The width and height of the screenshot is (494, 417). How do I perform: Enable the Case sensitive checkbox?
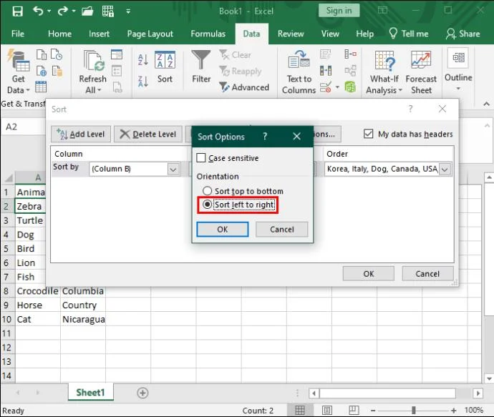point(201,158)
